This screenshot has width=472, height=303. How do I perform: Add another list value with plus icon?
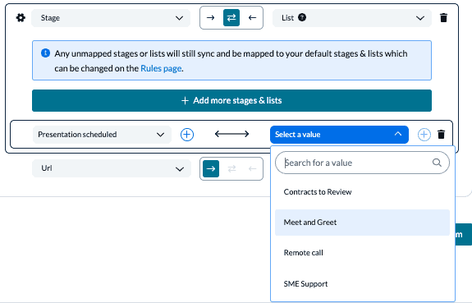click(x=424, y=135)
